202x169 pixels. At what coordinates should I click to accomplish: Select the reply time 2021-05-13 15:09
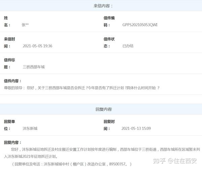(136, 128)
